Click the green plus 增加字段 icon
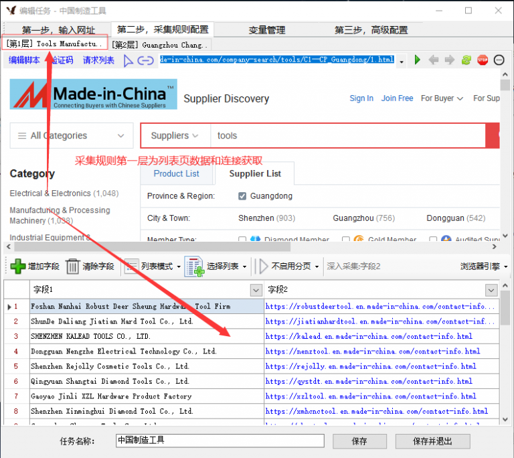This screenshot has width=514, height=458. coord(17,266)
